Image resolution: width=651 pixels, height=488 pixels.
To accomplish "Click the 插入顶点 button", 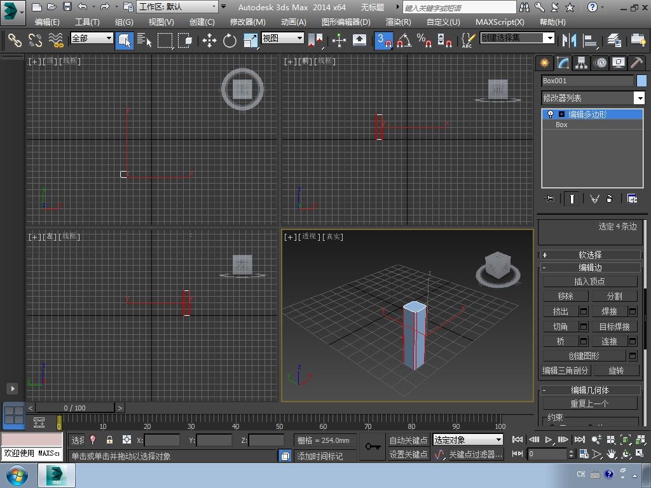I will click(589, 281).
